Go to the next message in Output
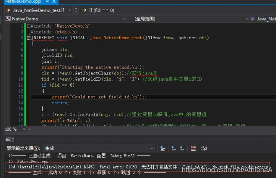277x178 pixels. click(182, 148)
